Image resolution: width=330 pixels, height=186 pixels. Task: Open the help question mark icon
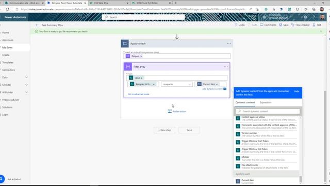click(x=313, y=17)
